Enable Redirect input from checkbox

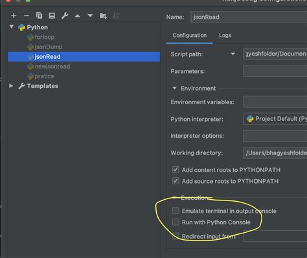coord(176,236)
